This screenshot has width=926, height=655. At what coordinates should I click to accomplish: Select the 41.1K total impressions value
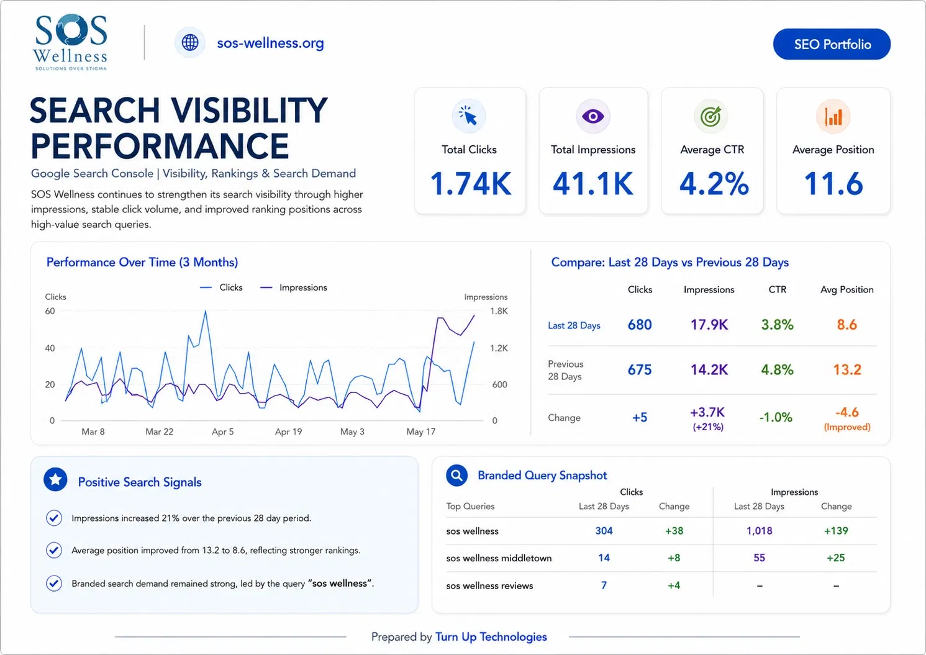pyautogui.click(x=593, y=184)
